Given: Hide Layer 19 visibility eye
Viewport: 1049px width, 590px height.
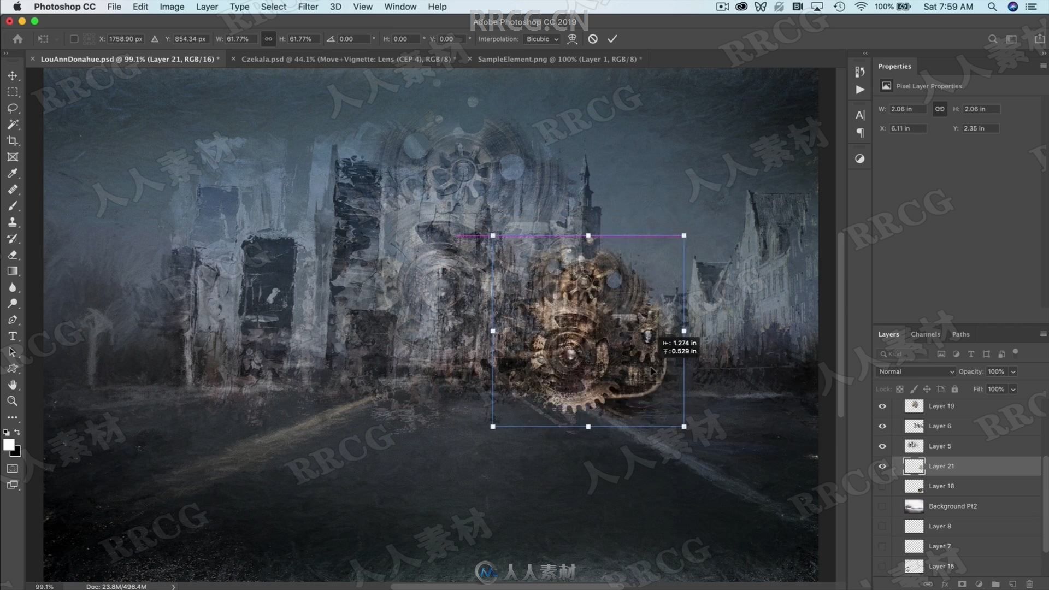Looking at the screenshot, I should pyautogui.click(x=882, y=406).
